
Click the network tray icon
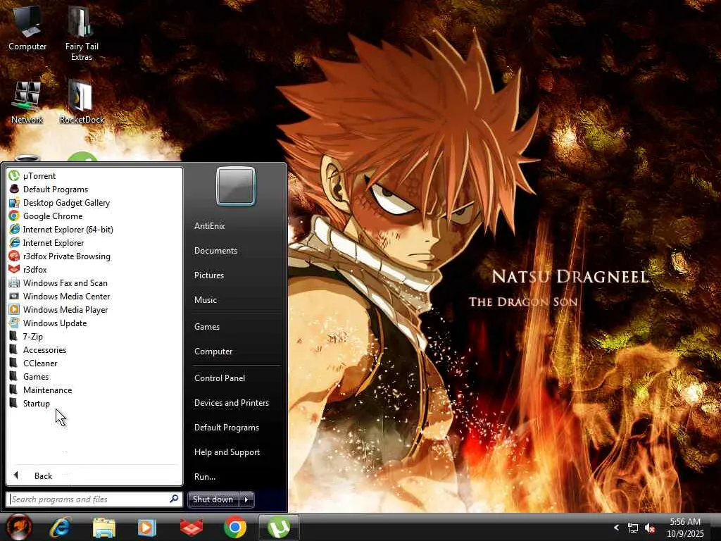coord(633,528)
